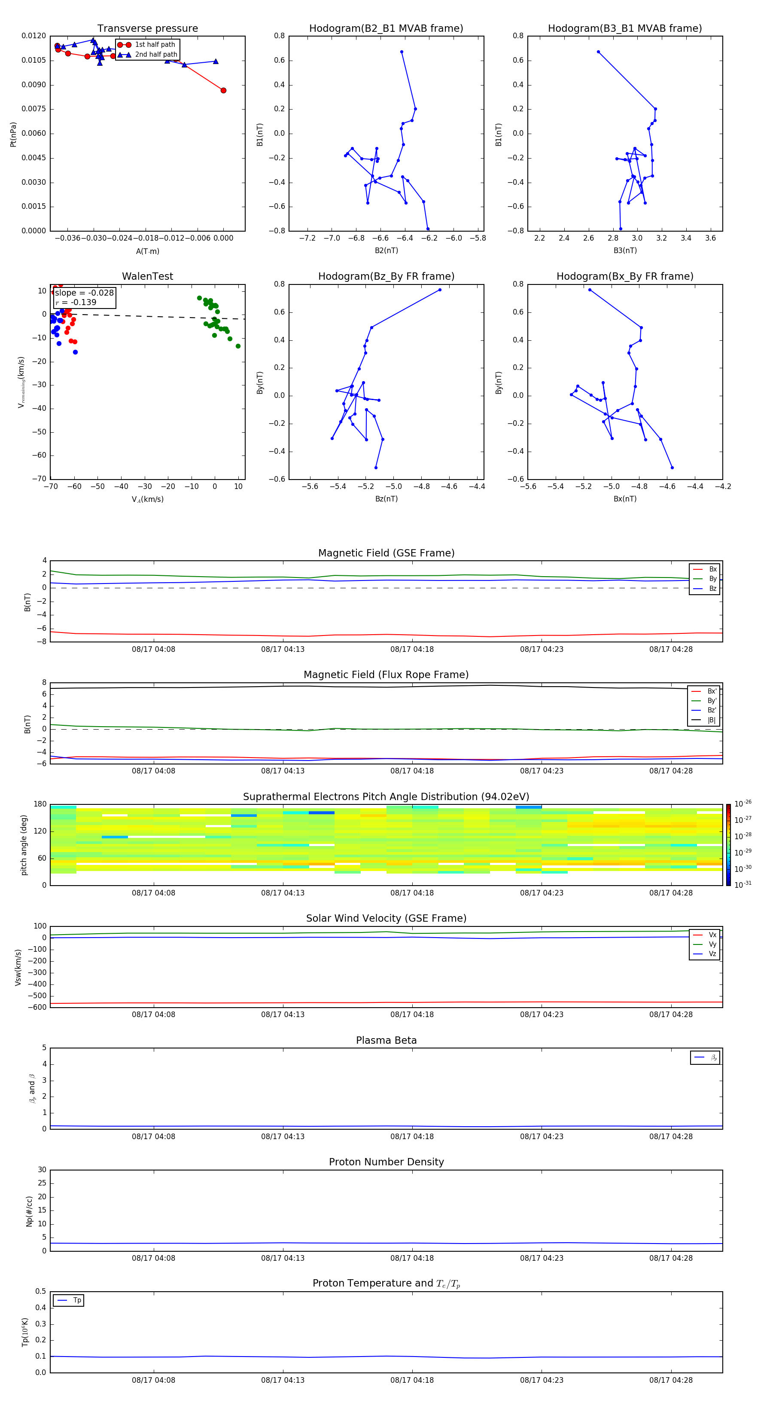The width and height of the screenshot is (773, 1418).
Task: Click the "Solar Wind Velocity (GSE Frame)" title
Action: pyautogui.click(x=386, y=919)
